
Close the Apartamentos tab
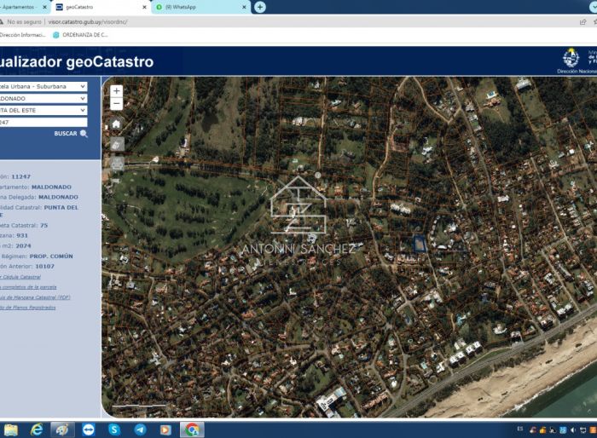tap(44, 7)
